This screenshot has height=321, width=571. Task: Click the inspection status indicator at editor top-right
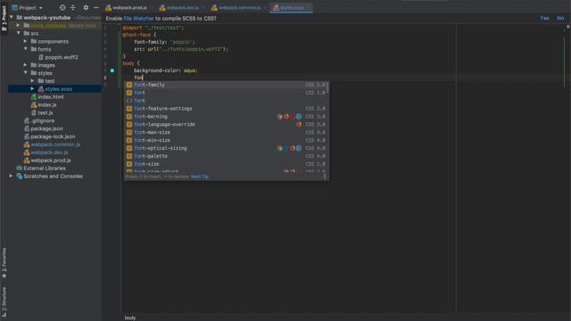tap(567, 27)
